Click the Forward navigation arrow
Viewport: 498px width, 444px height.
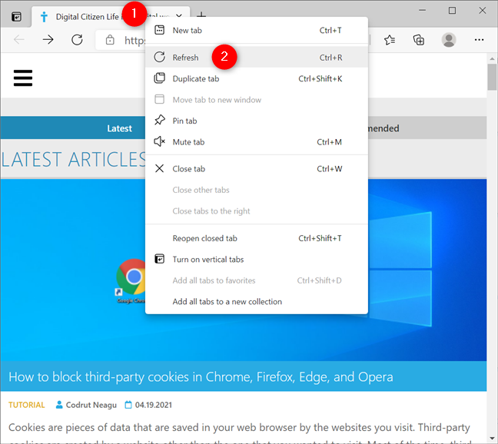point(48,40)
